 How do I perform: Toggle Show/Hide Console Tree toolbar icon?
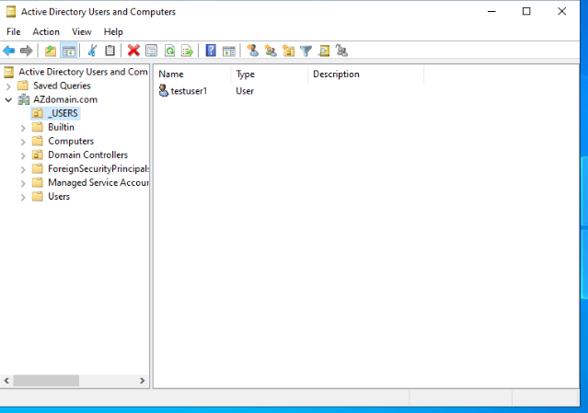tap(69, 51)
